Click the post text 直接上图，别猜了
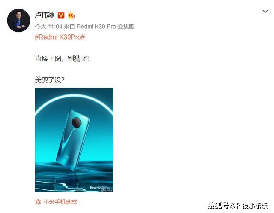The height and width of the screenshot is (213, 274). tap(63, 58)
